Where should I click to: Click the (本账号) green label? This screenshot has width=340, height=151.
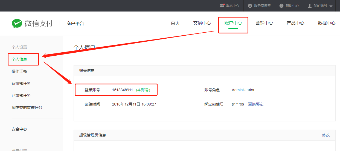tap(143, 90)
